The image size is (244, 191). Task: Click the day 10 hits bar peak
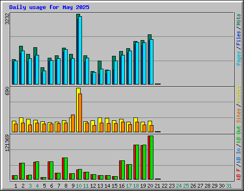tap(78, 15)
